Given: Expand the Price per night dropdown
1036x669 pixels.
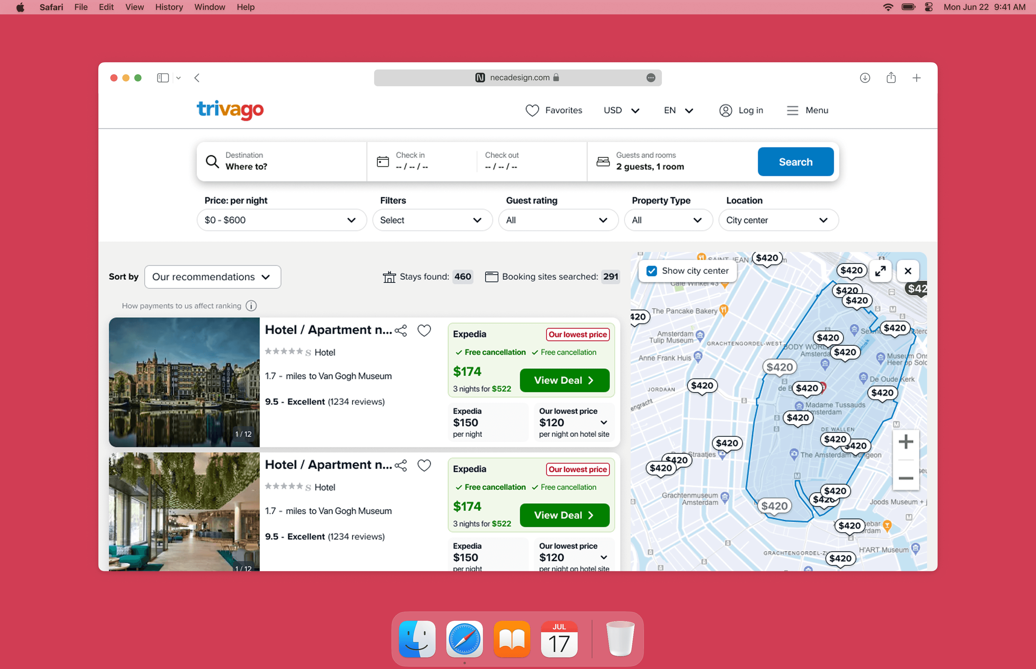Looking at the screenshot, I should point(282,220).
